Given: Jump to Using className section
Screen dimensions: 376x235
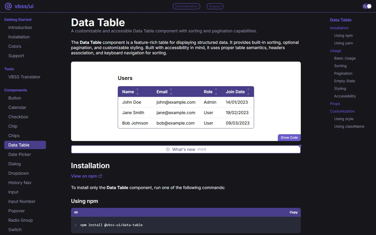Looking at the screenshot, I should coord(349,126).
